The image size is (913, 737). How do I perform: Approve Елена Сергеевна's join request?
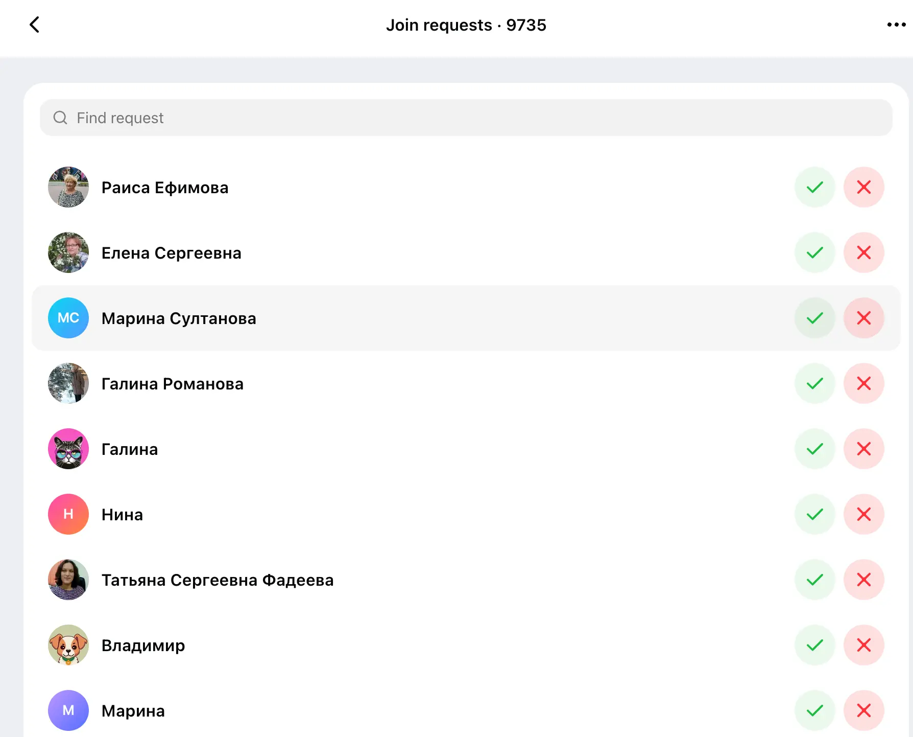click(x=815, y=252)
